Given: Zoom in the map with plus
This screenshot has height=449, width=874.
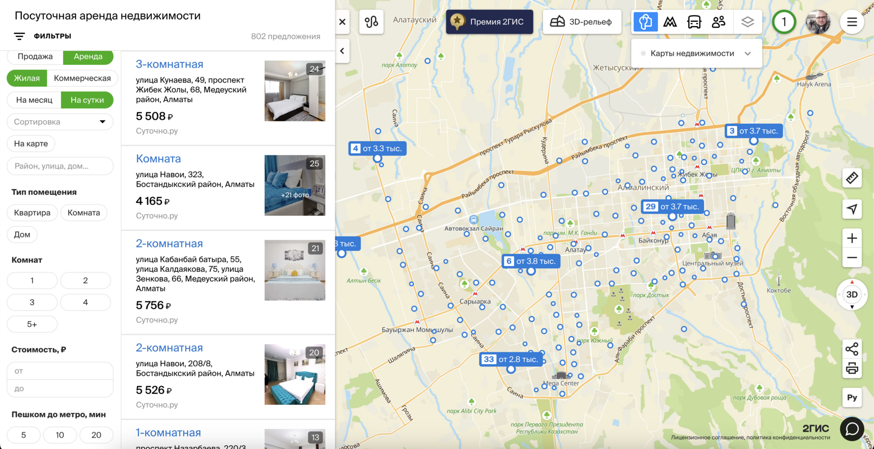Looking at the screenshot, I should [852, 239].
